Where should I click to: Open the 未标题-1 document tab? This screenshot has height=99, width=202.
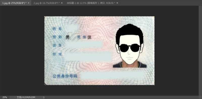[x=91, y=3]
